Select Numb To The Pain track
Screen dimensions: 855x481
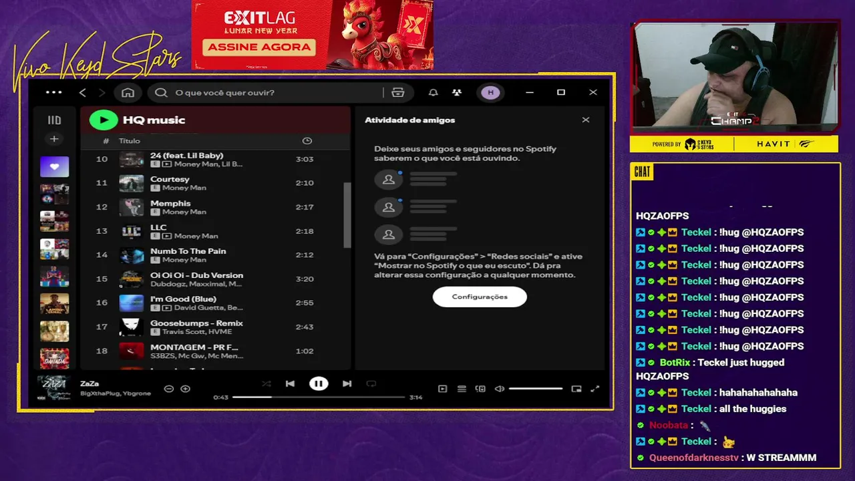pyautogui.click(x=215, y=255)
